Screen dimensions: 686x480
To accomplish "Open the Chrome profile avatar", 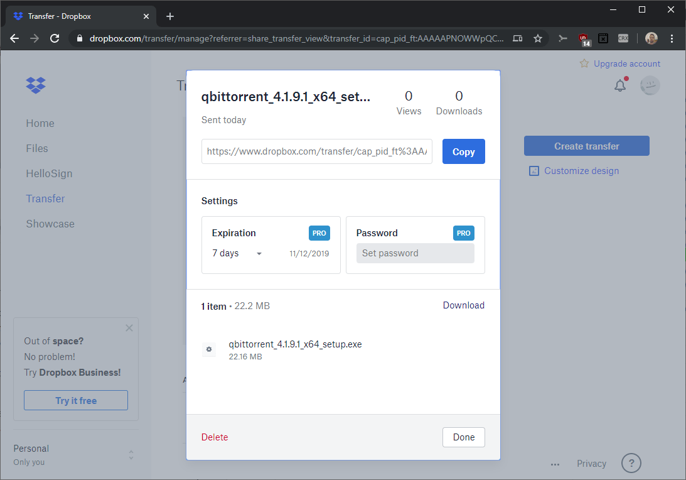I will click(x=651, y=38).
